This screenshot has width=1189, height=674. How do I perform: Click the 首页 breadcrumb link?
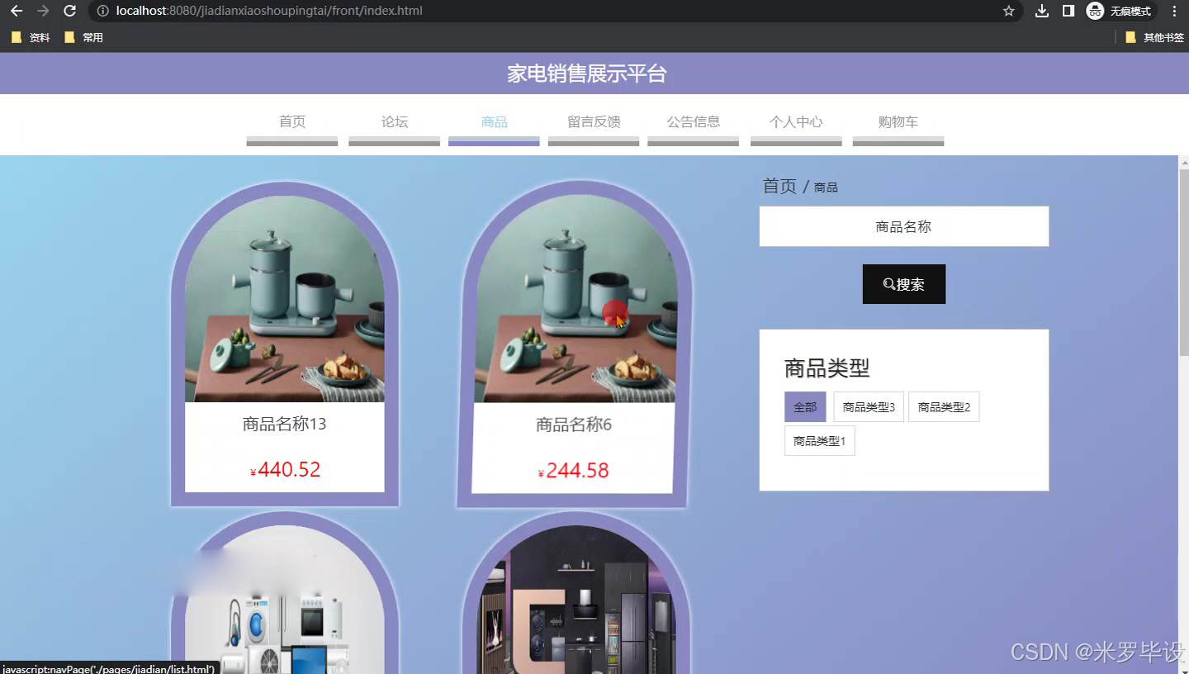779,185
